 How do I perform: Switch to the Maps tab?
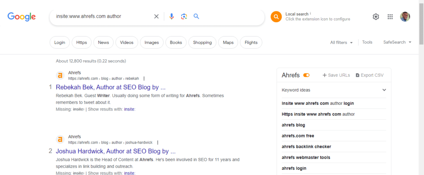(228, 43)
